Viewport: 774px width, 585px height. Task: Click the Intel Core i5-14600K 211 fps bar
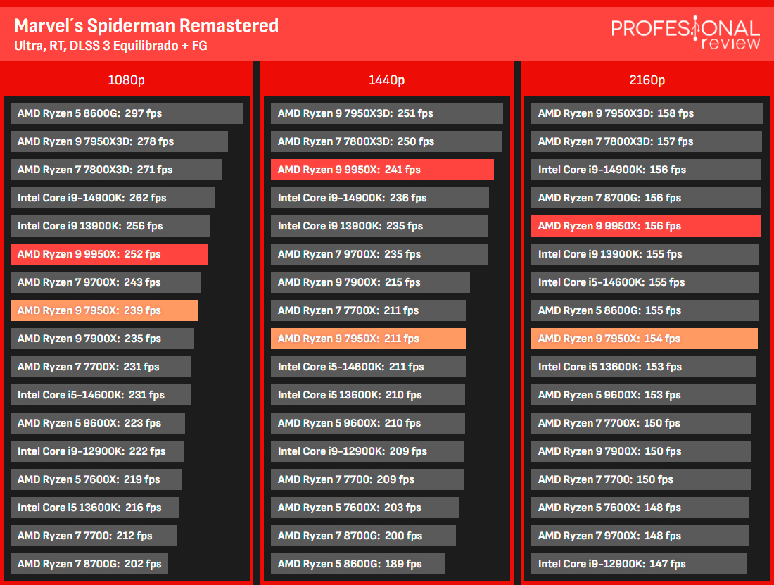pos(368,366)
